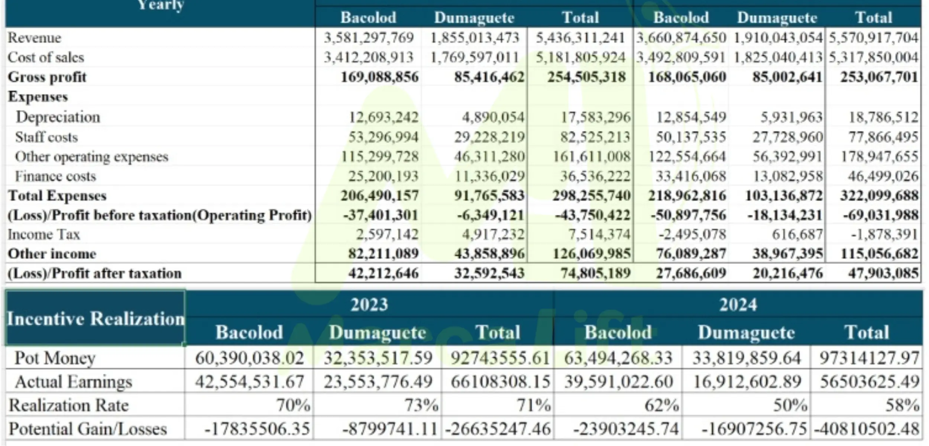Select the Cost of sales label

[46, 58]
